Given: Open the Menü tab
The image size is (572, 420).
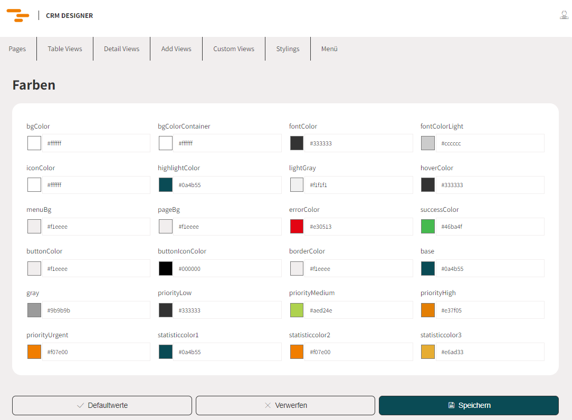Looking at the screenshot, I should [x=329, y=49].
